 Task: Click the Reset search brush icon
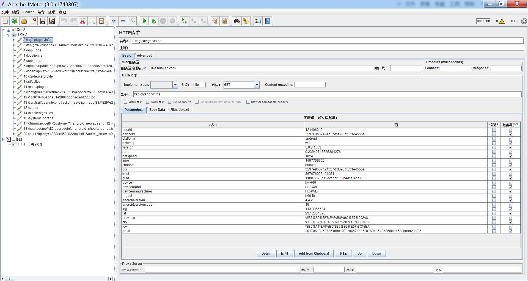coord(246,21)
